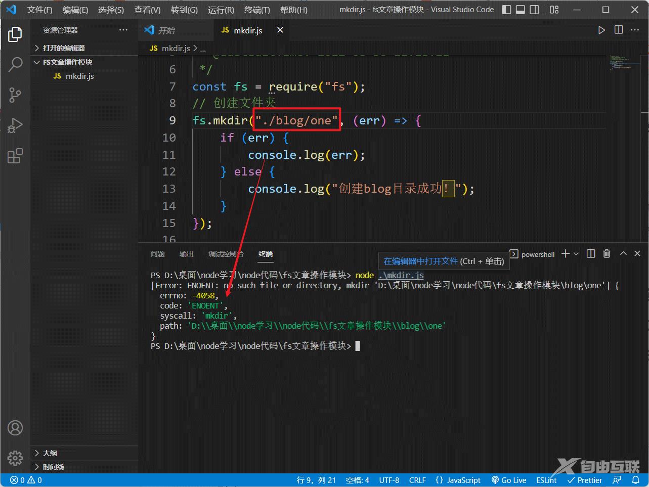Select the 终端 panel tab
This screenshot has height=487, width=649.
click(x=266, y=254)
